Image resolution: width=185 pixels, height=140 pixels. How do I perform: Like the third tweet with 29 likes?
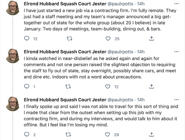click(107, 134)
